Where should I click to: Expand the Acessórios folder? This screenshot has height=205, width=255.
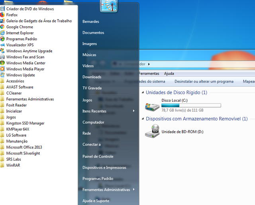pos(15,81)
